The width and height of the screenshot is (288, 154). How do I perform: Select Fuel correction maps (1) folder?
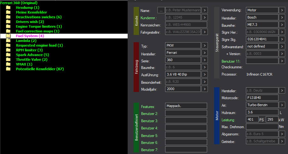coord(38,31)
